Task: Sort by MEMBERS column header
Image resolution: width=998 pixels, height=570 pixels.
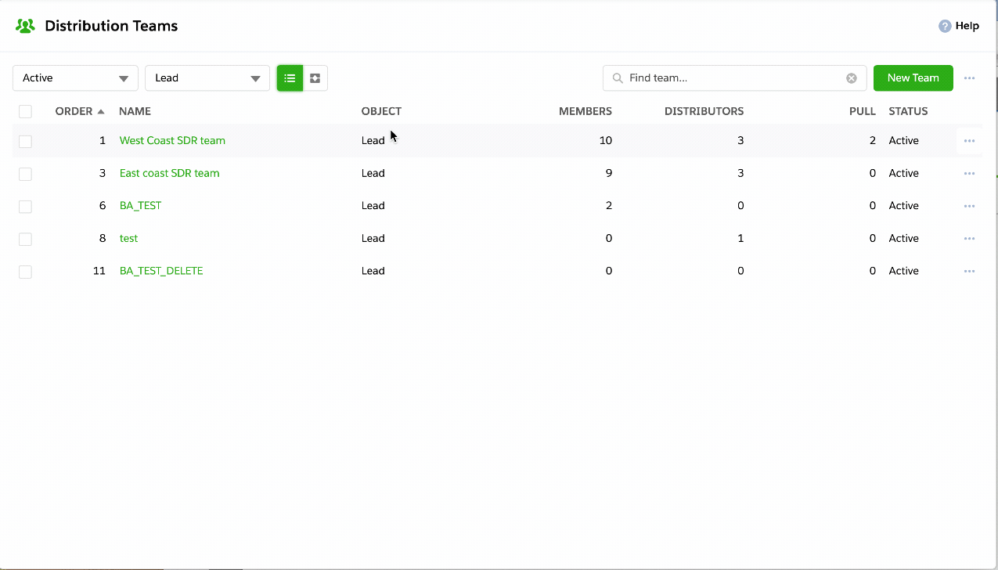Action: click(x=585, y=111)
